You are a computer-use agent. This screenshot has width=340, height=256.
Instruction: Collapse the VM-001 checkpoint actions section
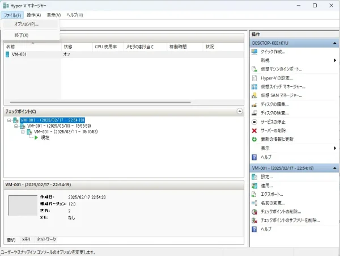(x=335, y=168)
